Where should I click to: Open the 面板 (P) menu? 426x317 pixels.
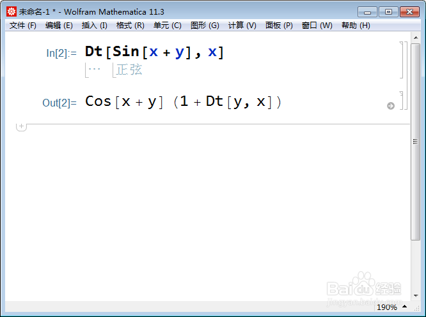click(x=279, y=26)
